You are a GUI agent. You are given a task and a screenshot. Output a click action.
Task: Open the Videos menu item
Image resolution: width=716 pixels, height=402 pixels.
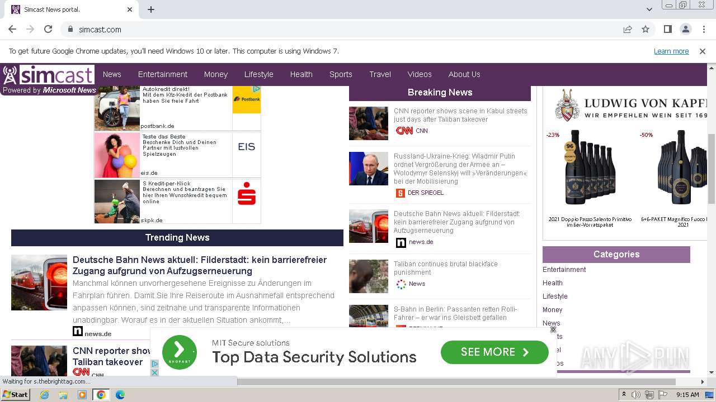point(420,74)
